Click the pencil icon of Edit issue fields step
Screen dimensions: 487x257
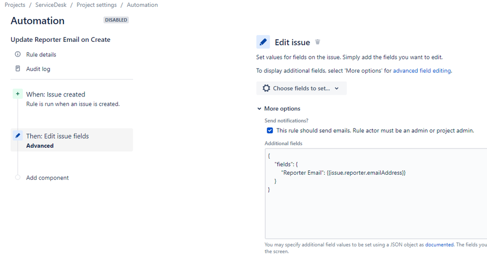point(18,135)
